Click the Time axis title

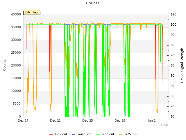coord(164,125)
